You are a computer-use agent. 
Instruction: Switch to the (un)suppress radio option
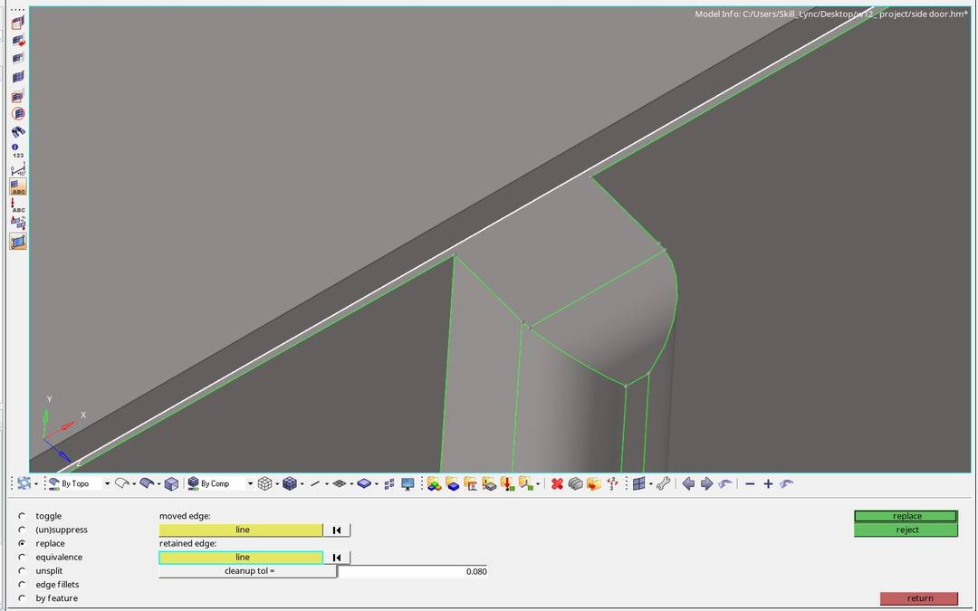(21, 530)
